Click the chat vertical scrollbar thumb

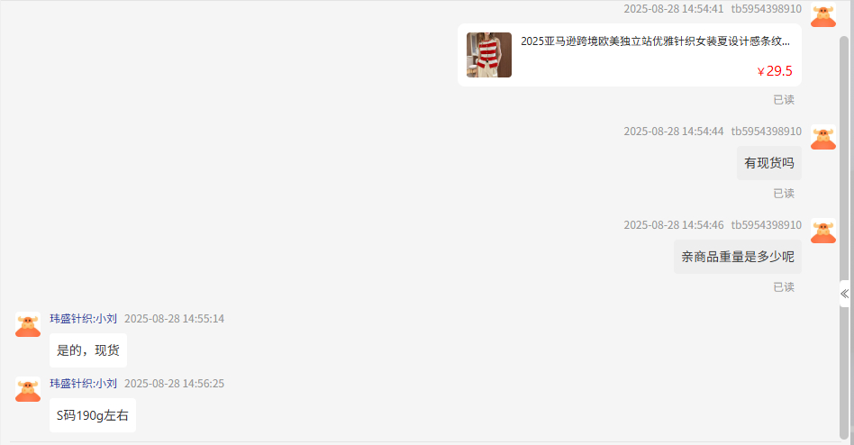pos(844,237)
